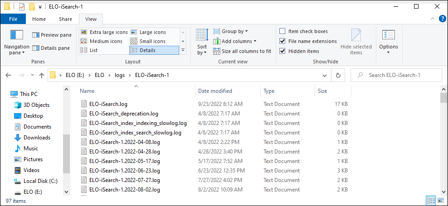Go forward with the Forward arrow
The width and height of the screenshot is (448, 206).
click(21, 75)
